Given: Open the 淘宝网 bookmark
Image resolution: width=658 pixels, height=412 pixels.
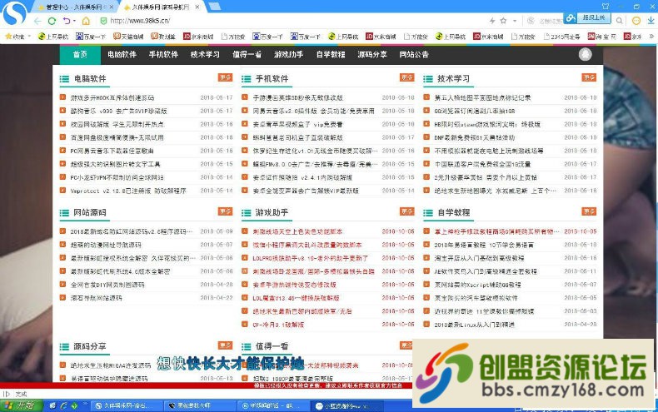Looking at the screenshot, I should [602, 37].
